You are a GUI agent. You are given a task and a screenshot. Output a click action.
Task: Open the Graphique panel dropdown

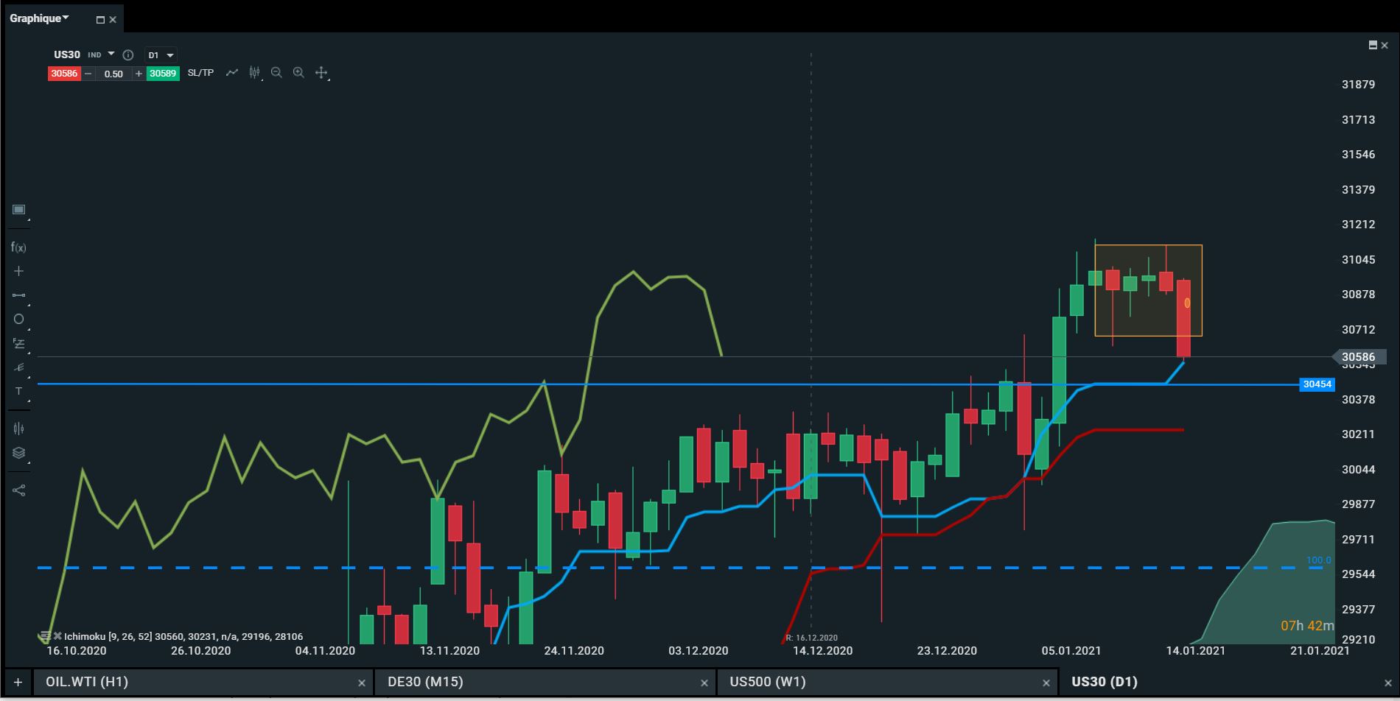click(40, 18)
